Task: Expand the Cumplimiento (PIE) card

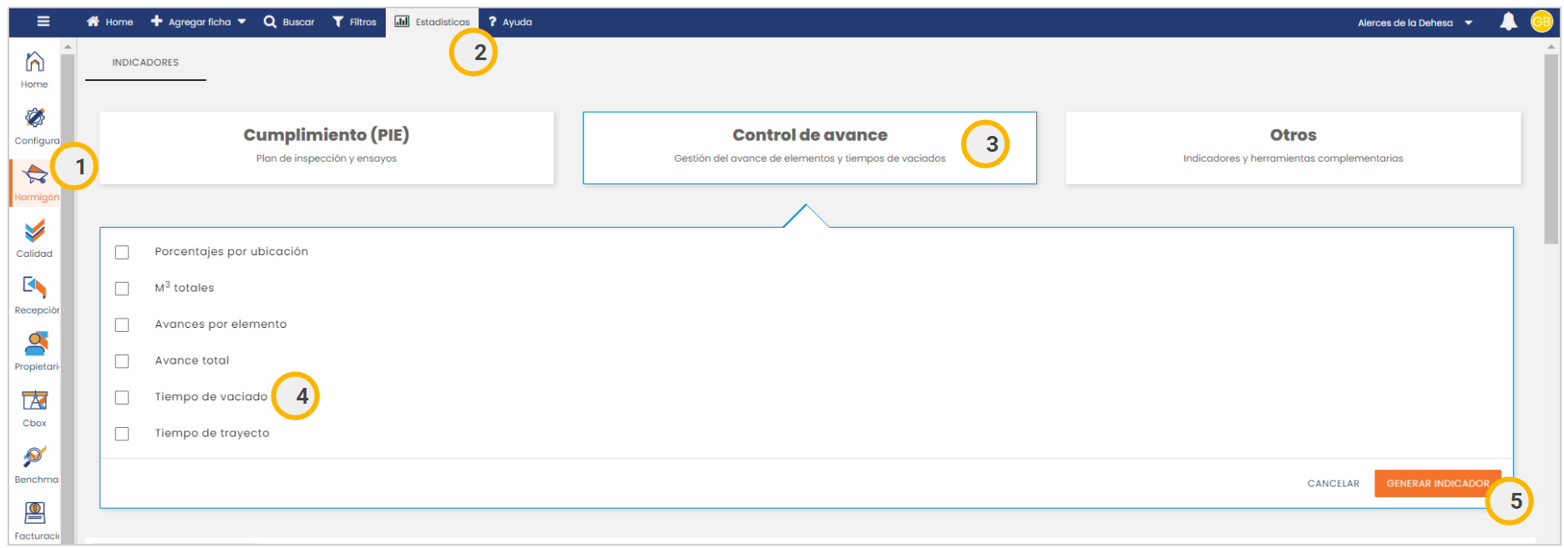Action: click(x=326, y=147)
